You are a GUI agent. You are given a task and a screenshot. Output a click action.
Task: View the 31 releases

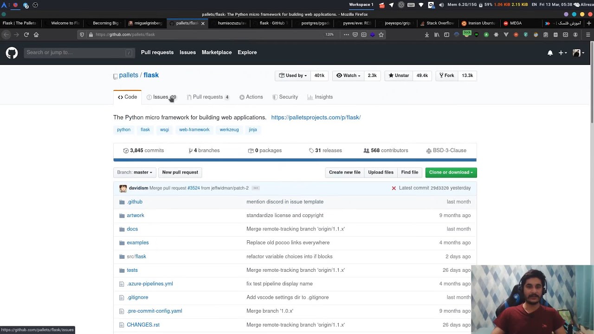325,150
